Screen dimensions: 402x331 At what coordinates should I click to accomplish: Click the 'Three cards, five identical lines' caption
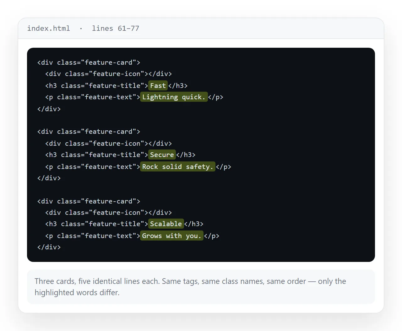201,287
